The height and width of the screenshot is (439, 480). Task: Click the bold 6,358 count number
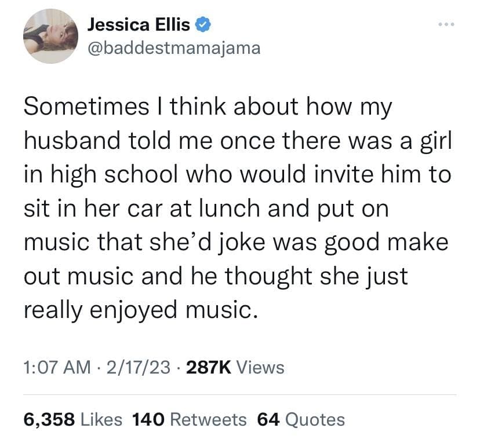[49, 419]
